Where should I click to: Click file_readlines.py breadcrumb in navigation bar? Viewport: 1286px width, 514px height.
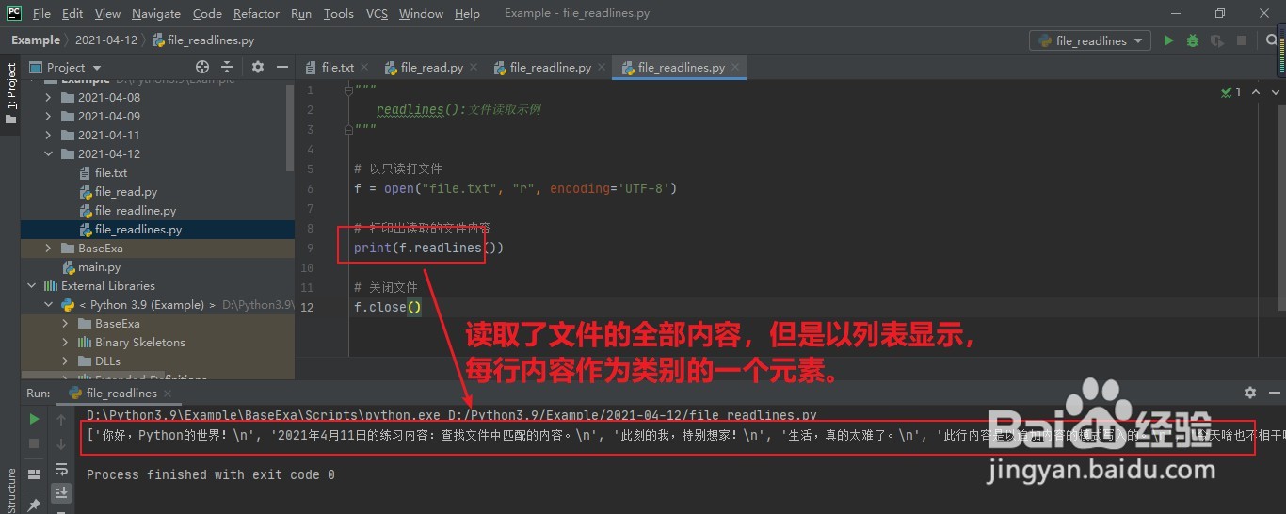pyautogui.click(x=203, y=40)
